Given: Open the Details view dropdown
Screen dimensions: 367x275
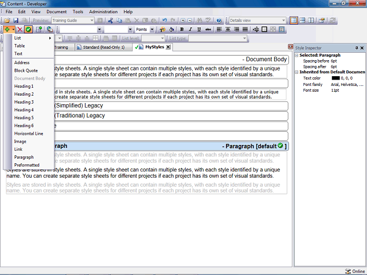Looking at the screenshot, I should click(x=283, y=21).
